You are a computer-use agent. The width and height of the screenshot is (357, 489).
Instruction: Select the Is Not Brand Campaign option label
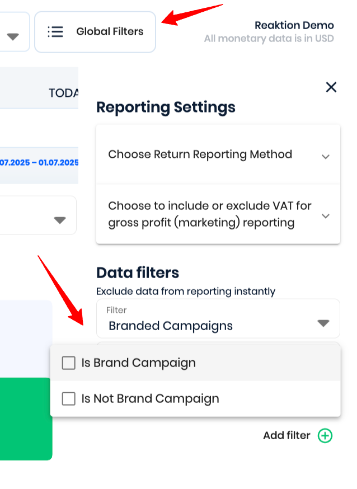151,398
